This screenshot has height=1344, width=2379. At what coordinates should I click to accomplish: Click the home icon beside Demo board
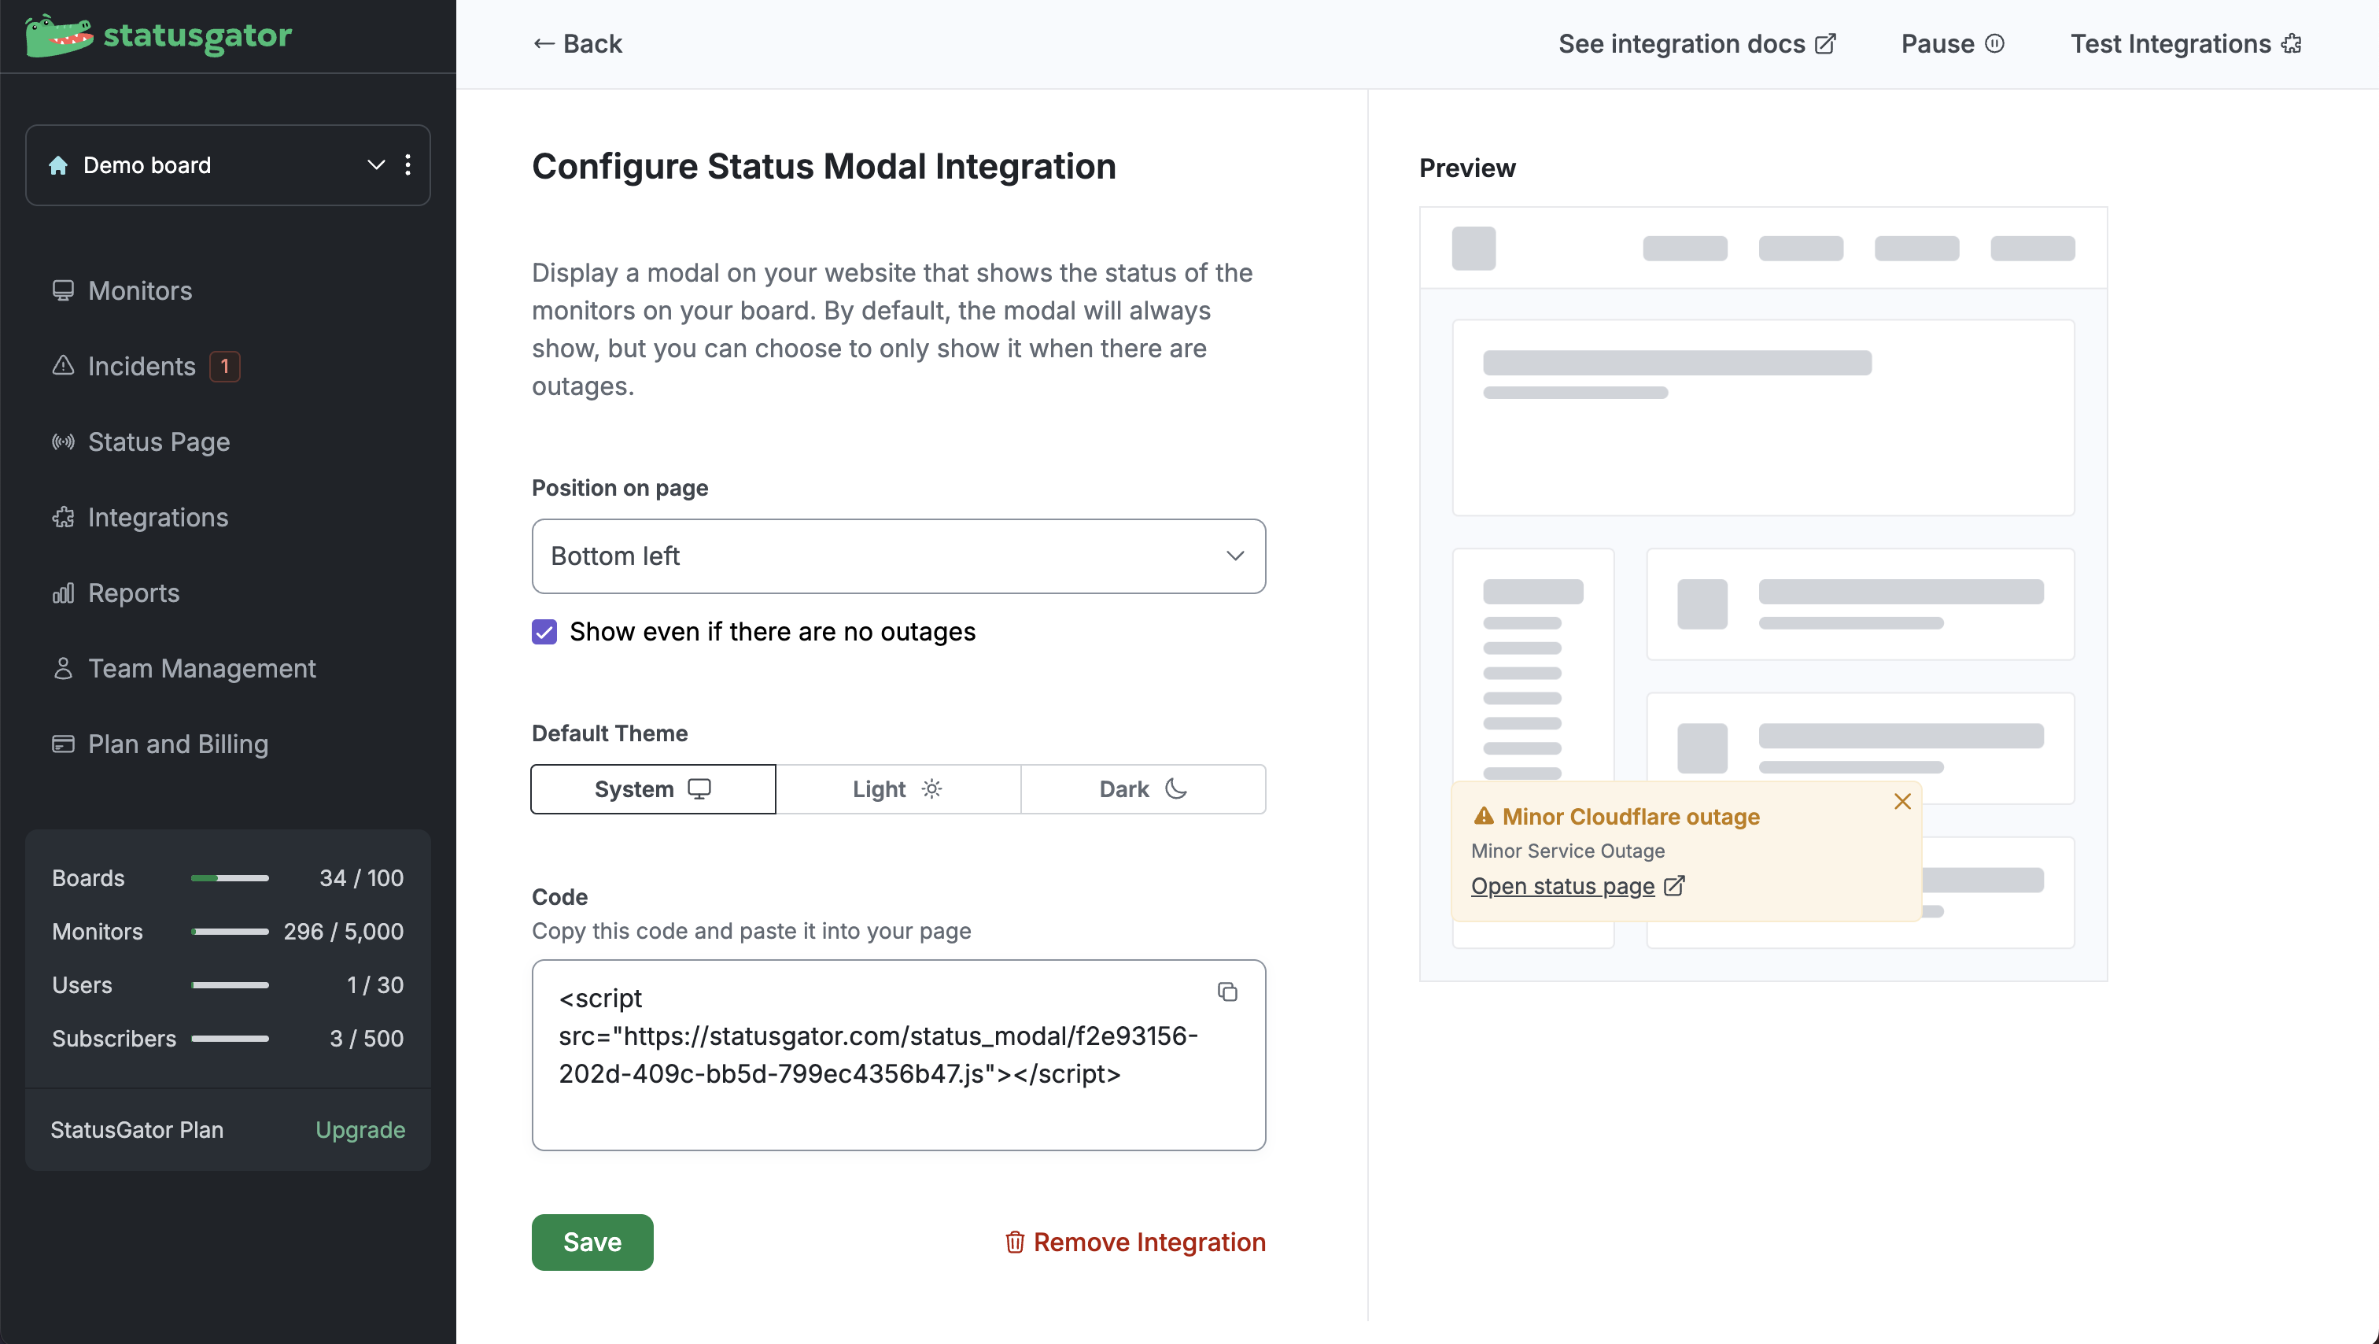click(58, 165)
